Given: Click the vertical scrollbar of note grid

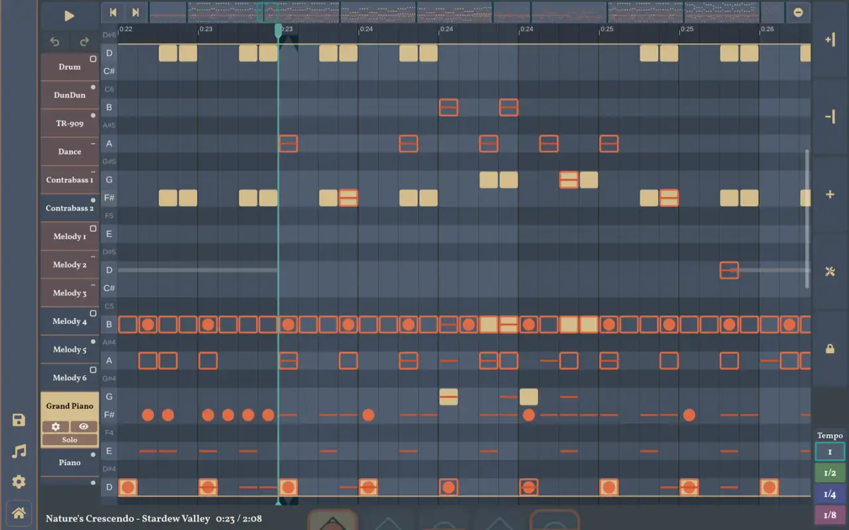Looking at the screenshot, I should click(807, 219).
